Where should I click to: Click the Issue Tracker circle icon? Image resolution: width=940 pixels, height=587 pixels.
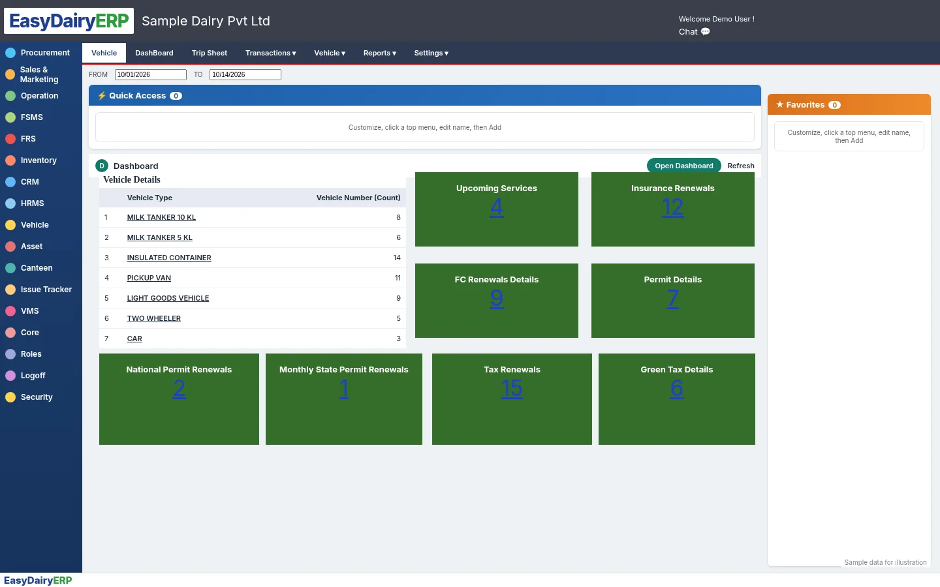[x=10, y=290]
